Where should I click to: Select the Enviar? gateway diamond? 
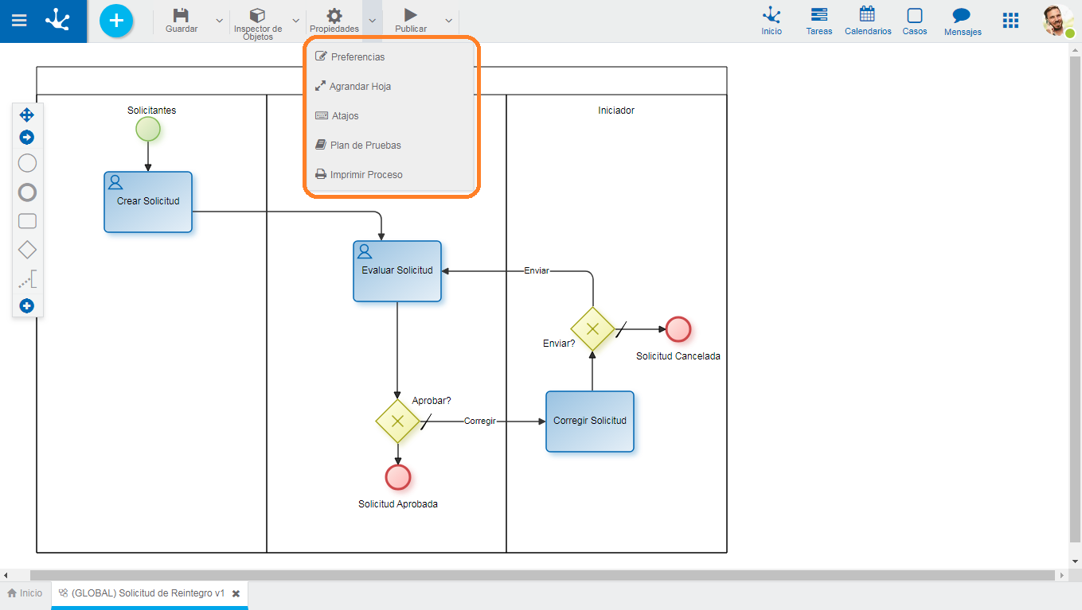(592, 329)
